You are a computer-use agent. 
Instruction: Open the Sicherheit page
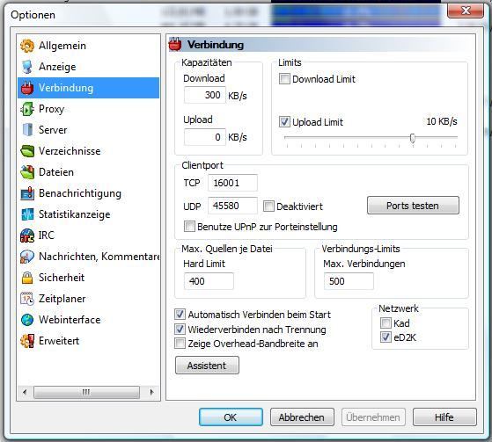point(89,278)
